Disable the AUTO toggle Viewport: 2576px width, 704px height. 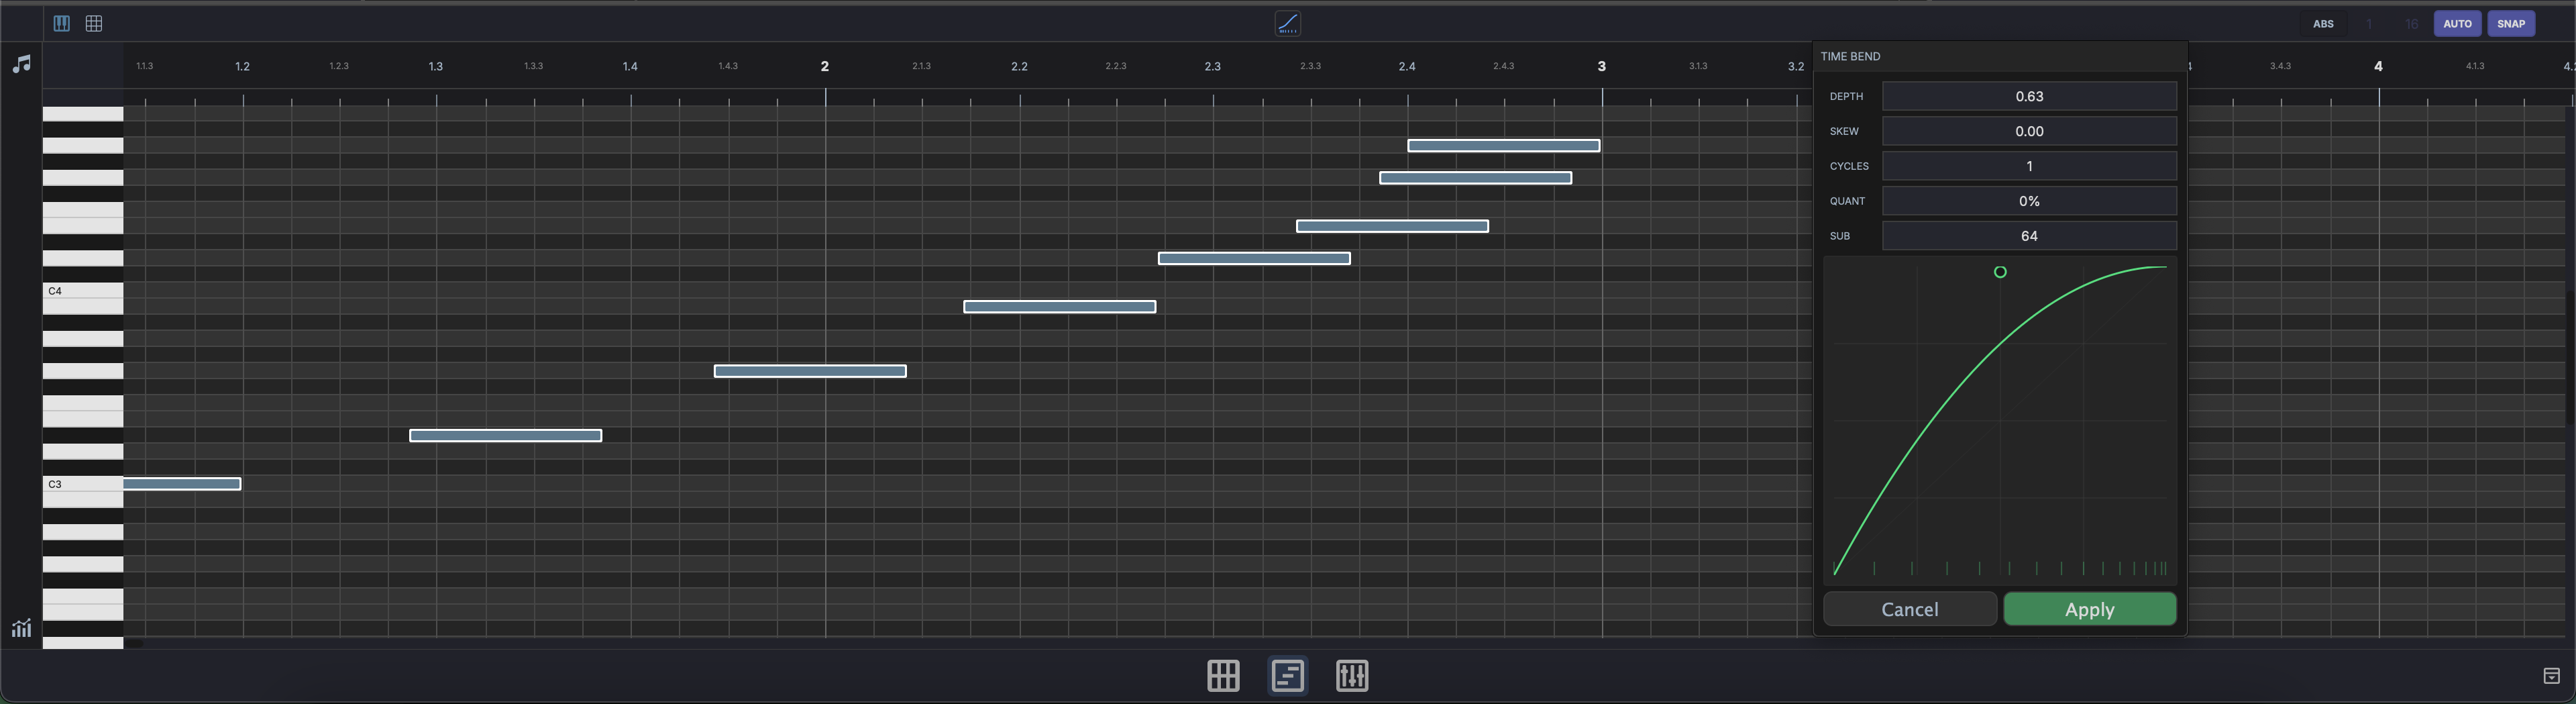(2457, 24)
